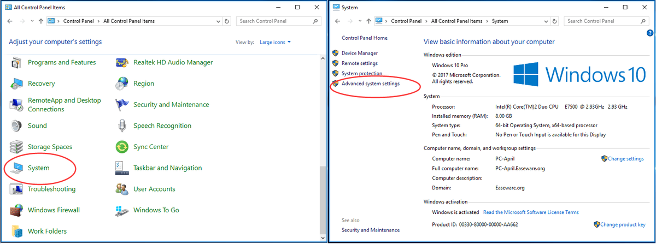Click All Control Panel Items breadcrumb in left window

coord(129,21)
